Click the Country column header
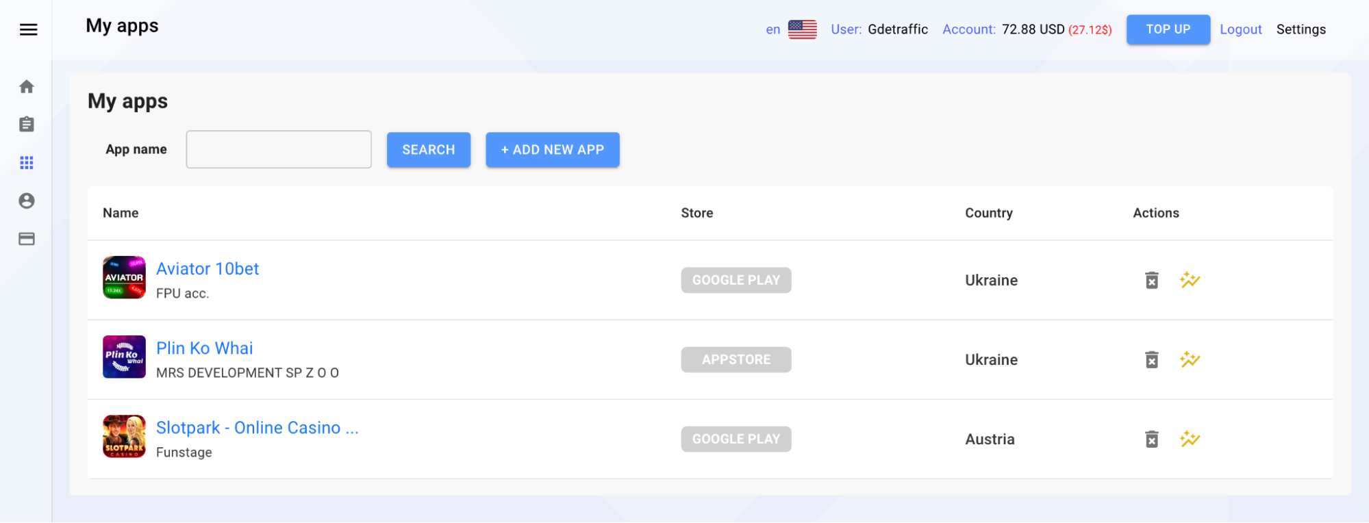Screen dimensions: 1369x523 click(x=989, y=213)
